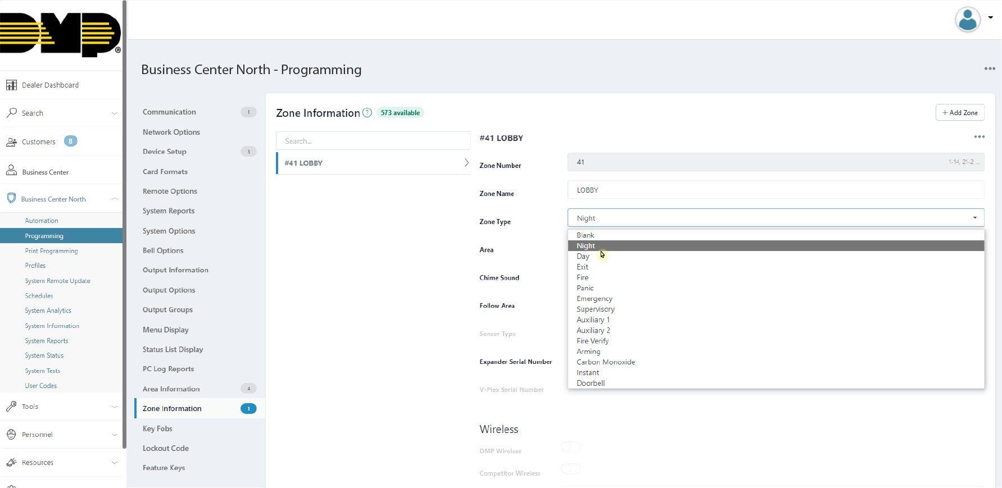Open the System Remote Update link
1002x488 pixels.
57,281
